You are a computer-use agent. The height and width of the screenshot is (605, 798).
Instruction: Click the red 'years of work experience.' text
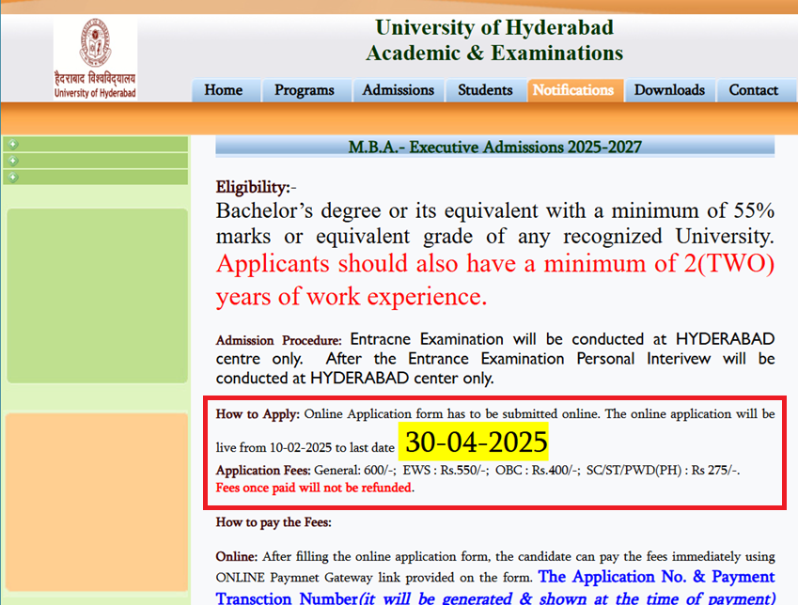352,296
